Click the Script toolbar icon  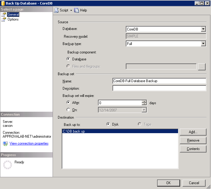56,10
